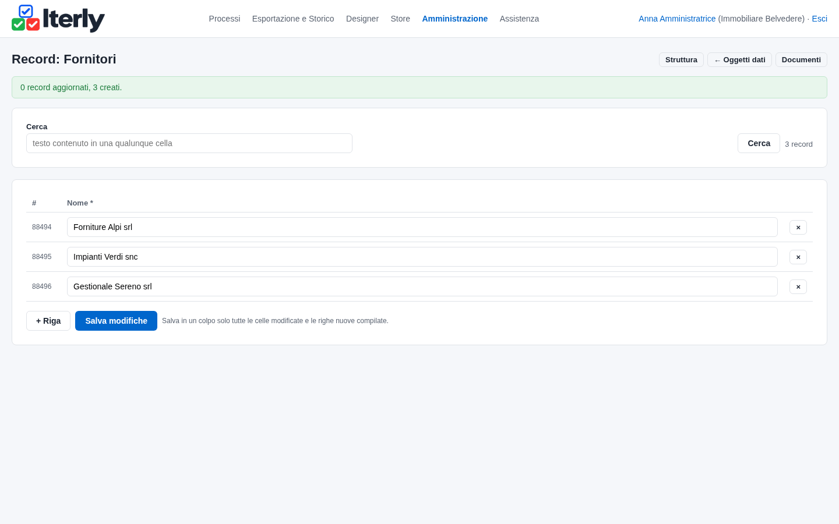Open the Designer section
The height and width of the screenshot is (524, 839).
pyautogui.click(x=362, y=19)
